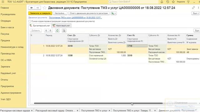Open Зарплата section
The height and width of the screenshot is (112, 200).
point(5,67)
